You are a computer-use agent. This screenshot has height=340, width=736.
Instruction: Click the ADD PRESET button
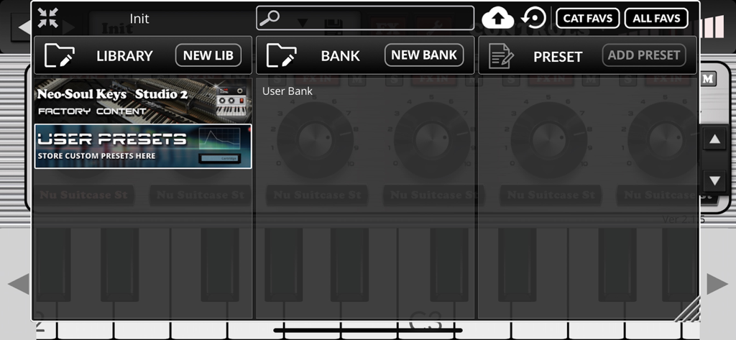[644, 55]
